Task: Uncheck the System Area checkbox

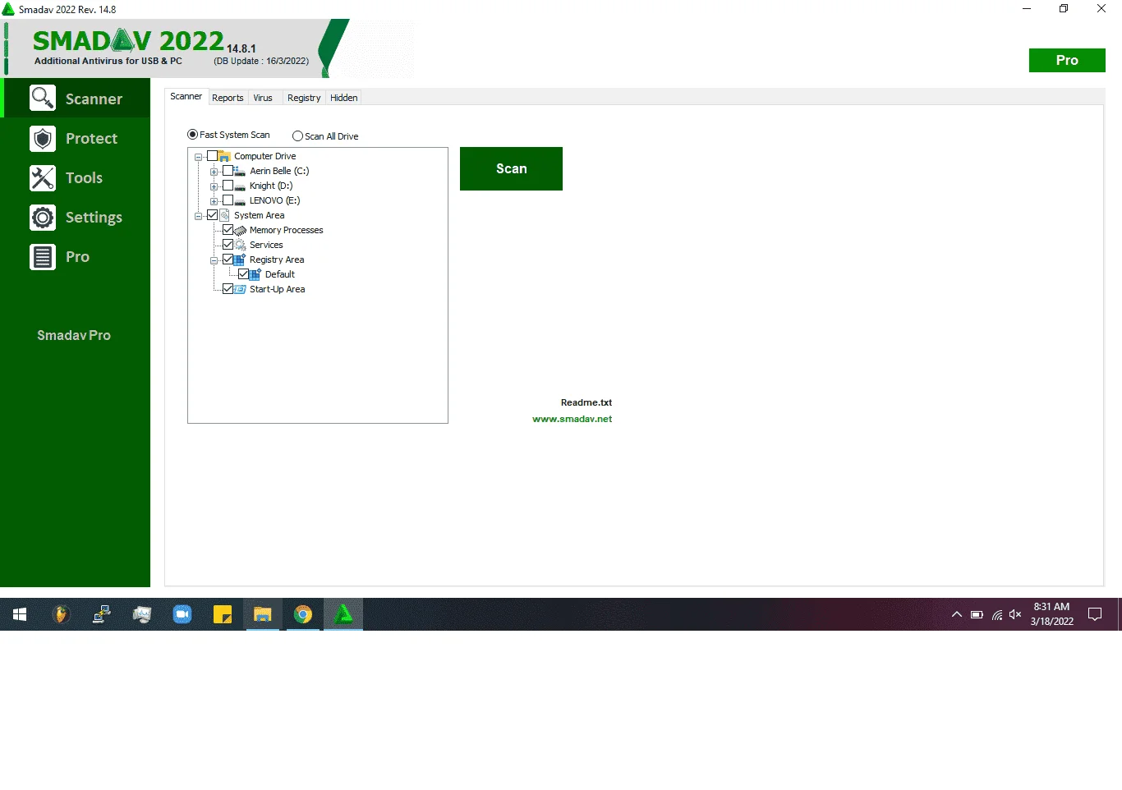Action: point(212,215)
